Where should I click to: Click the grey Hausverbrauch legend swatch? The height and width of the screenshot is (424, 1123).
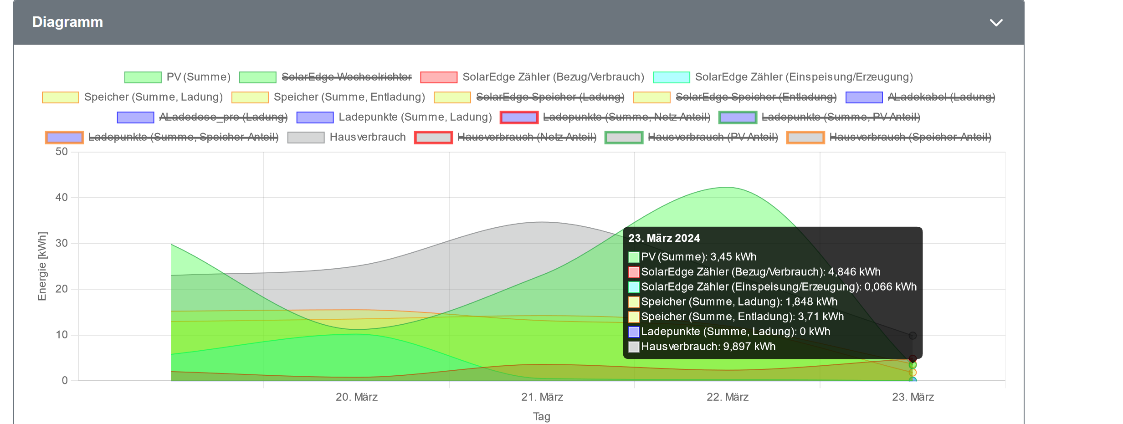306,138
